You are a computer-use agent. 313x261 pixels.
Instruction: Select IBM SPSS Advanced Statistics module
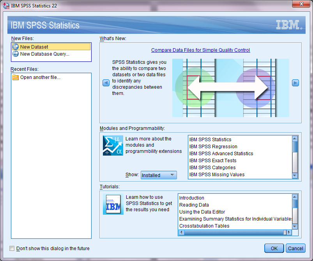pos(221,153)
